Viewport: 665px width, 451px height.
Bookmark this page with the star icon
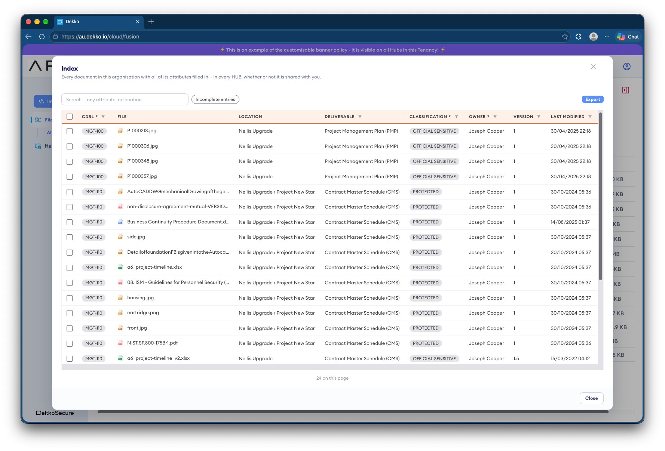point(565,37)
